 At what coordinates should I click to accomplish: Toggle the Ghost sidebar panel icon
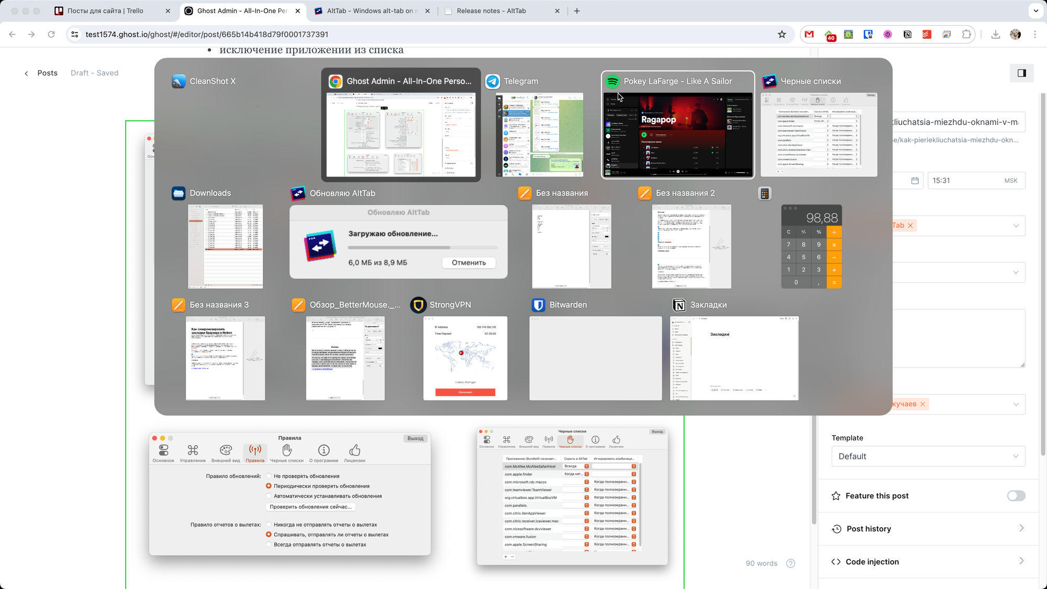[1021, 73]
